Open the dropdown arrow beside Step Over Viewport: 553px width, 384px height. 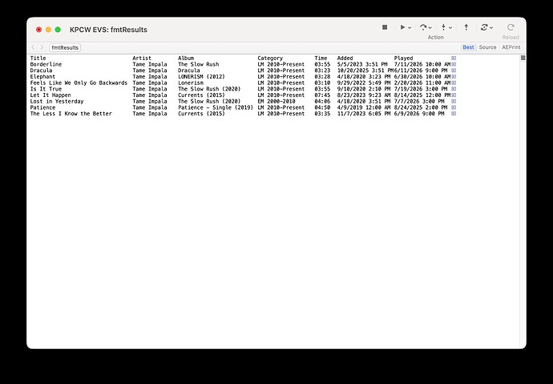click(x=430, y=27)
